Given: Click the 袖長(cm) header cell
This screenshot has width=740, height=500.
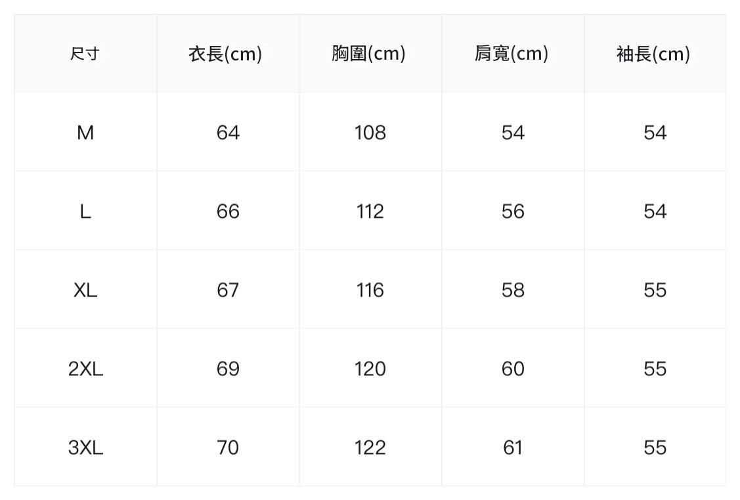Looking at the screenshot, I should coord(653,54).
